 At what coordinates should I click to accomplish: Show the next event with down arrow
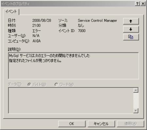[131, 29]
